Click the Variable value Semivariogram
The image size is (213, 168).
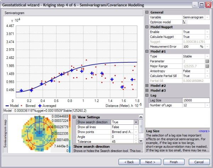tap(193, 17)
